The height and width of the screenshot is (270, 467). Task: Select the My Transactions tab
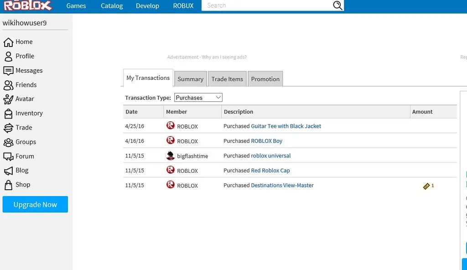point(148,78)
